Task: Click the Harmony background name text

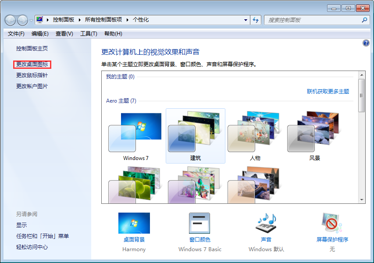Action: (x=134, y=249)
